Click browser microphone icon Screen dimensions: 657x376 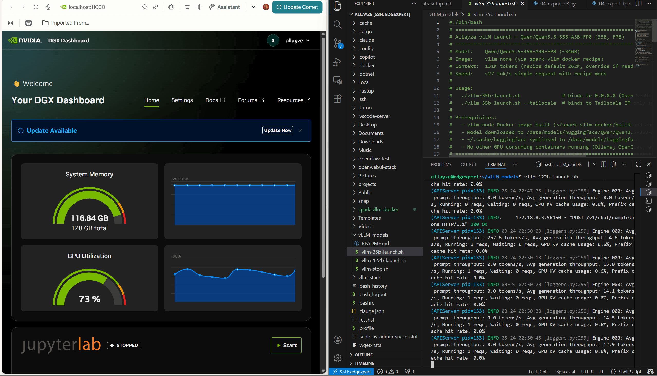click(x=48, y=7)
